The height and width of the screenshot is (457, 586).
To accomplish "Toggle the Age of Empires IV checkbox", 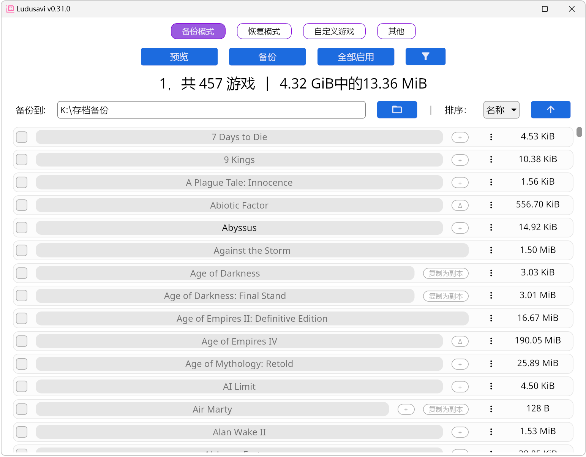I will [x=22, y=341].
